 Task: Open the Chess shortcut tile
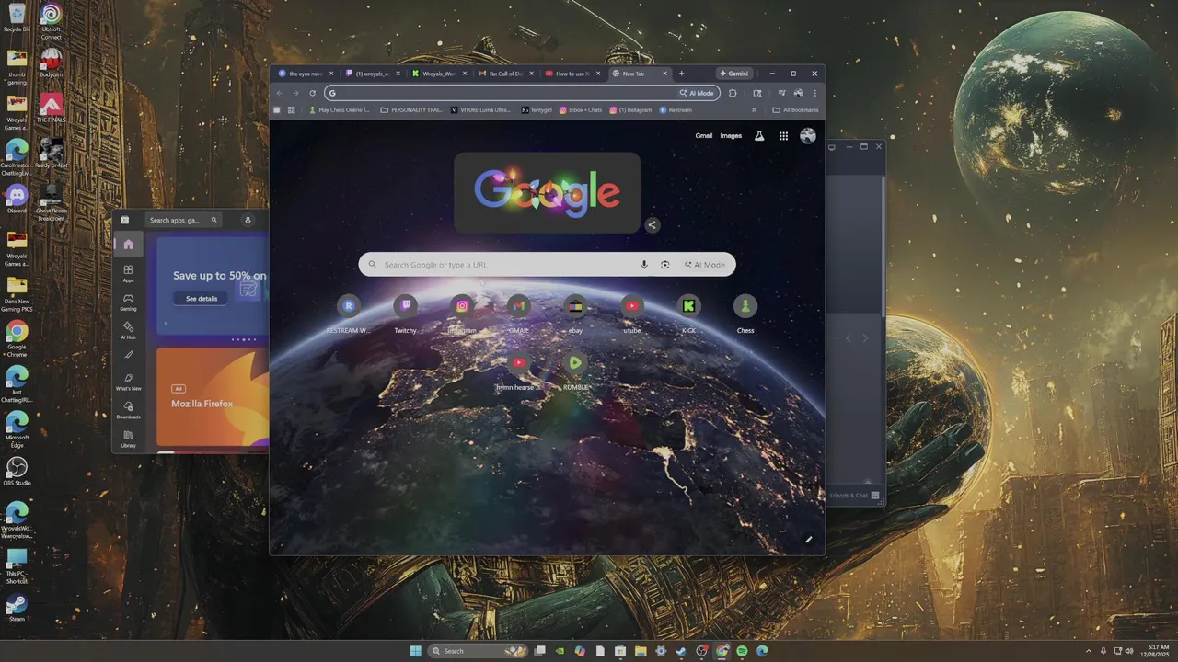click(745, 314)
